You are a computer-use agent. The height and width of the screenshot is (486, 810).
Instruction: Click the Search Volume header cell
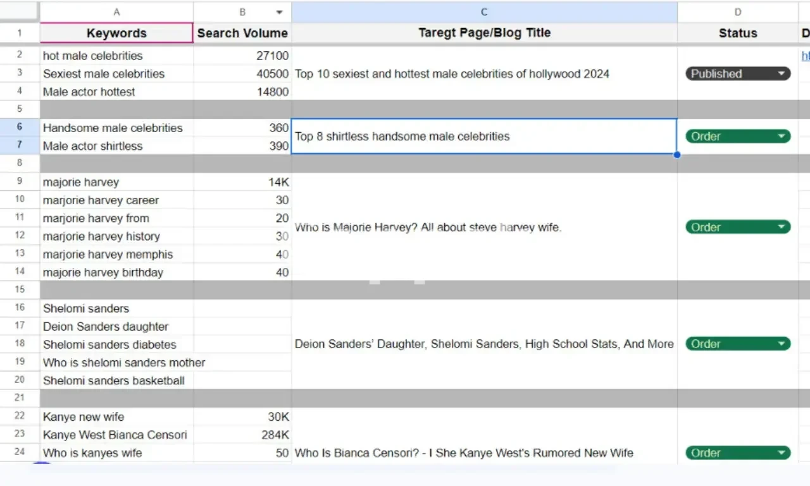pos(242,33)
